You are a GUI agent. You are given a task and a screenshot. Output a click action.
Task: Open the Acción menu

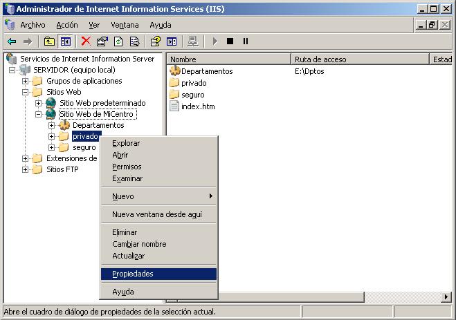[x=67, y=25]
